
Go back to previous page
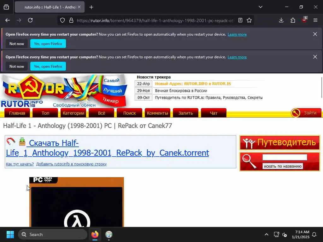click(x=8, y=20)
